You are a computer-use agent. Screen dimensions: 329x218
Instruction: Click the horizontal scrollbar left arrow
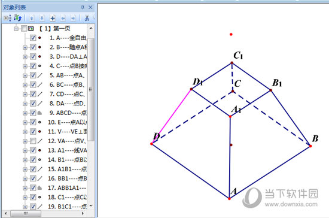[x=5, y=213]
